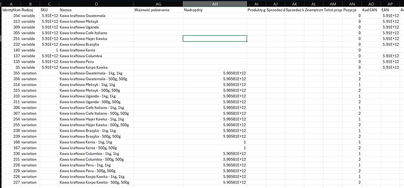Click the selected empty Nadrzędny cell in Hajer Kawka row

pyautogui.click(x=215, y=39)
